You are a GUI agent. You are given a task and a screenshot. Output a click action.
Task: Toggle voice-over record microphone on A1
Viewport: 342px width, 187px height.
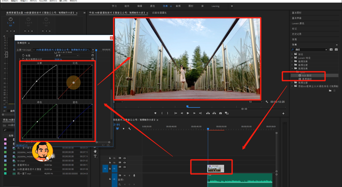(134, 175)
